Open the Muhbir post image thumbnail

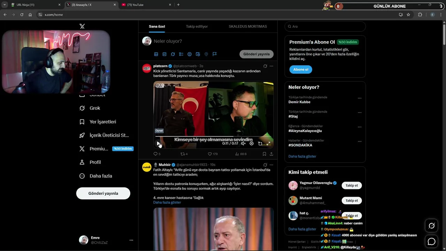pyautogui.click(x=213, y=229)
